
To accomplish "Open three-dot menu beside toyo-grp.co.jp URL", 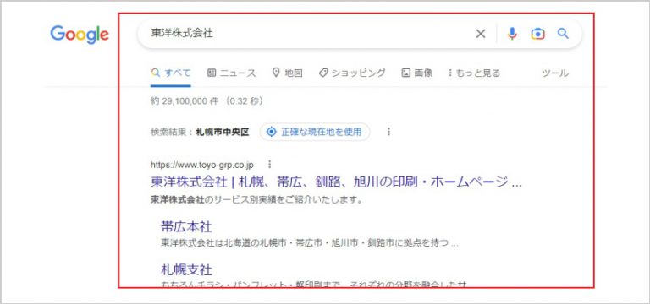I will 269,165.
